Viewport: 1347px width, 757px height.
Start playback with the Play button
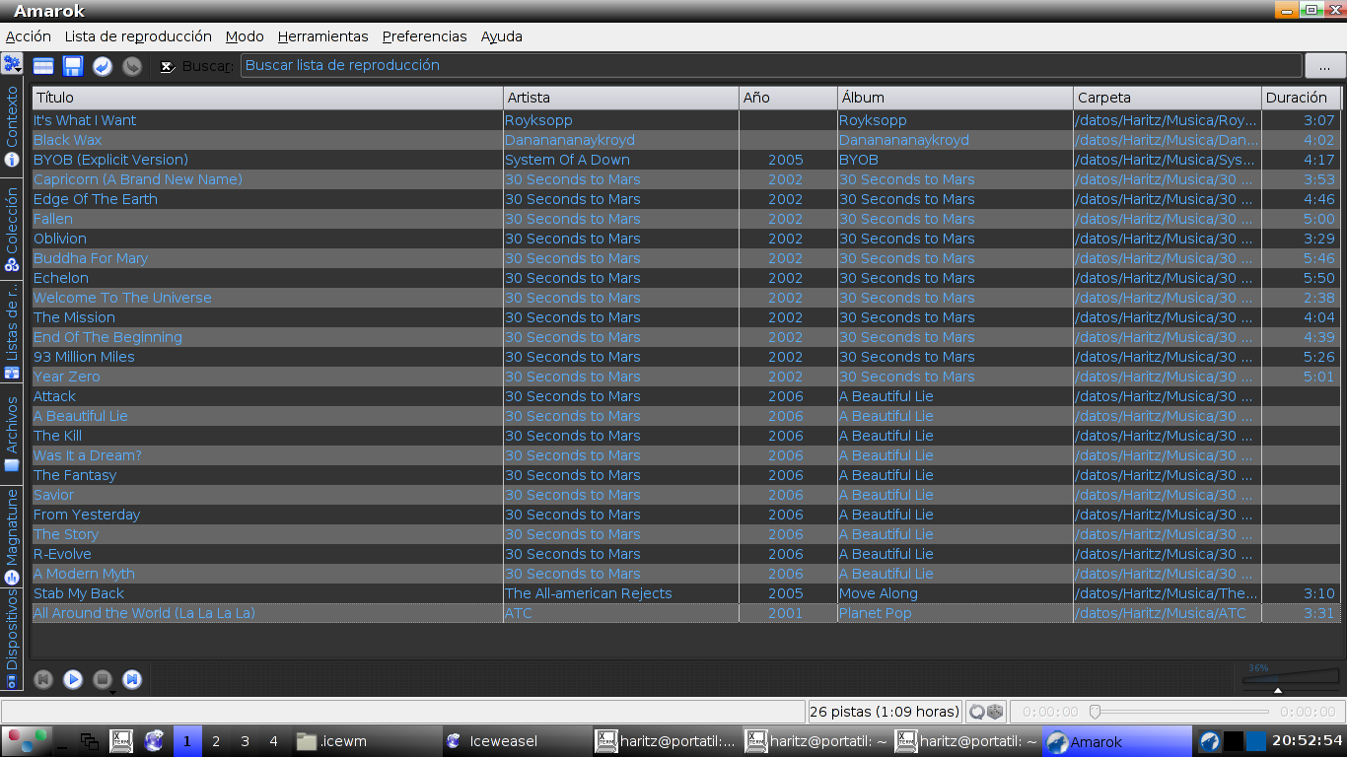coord(73,679)
